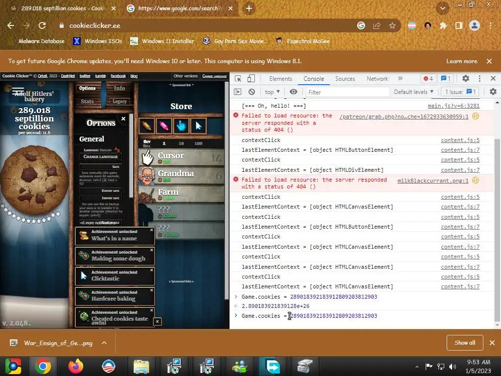This screenshot has width=501, height=376.
Task: Open the Legacy button
Action: coord(119,101)
